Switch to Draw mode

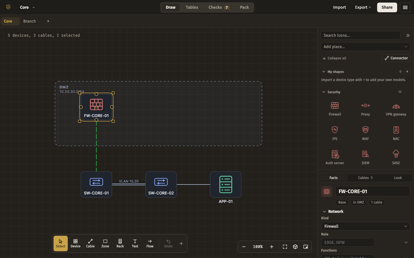point(171,7)
